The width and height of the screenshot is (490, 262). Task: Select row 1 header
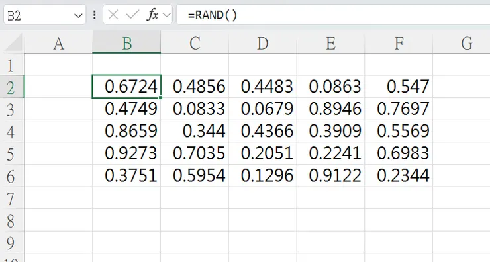click(x=12, y=65)
